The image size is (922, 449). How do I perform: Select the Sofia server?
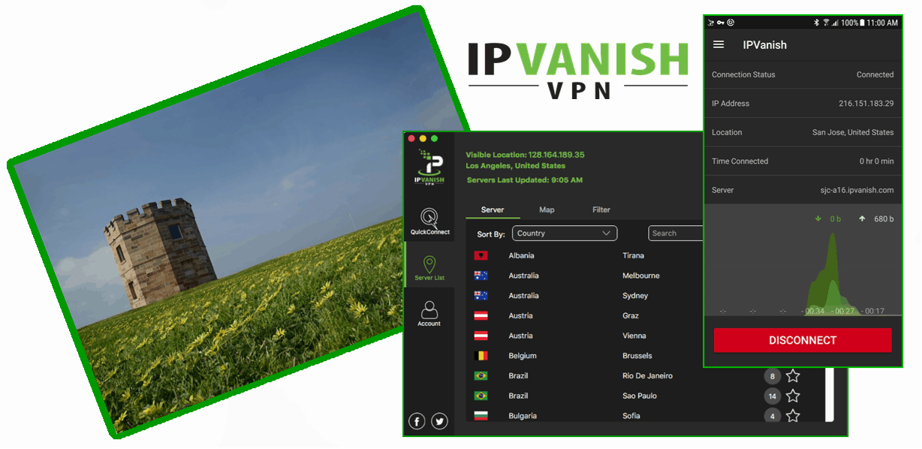coord(631,416)
